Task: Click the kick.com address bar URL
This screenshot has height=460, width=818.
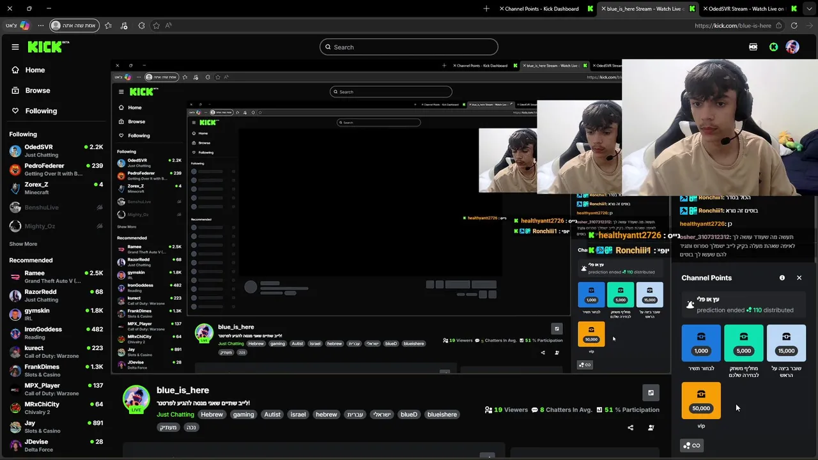Action: [733, 26]
